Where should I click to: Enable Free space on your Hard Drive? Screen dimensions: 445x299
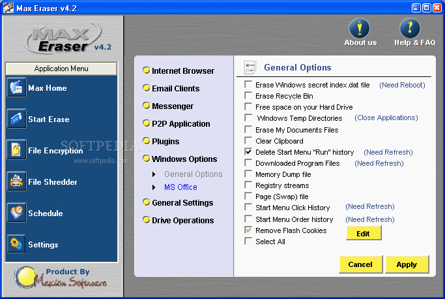[248, 106]
